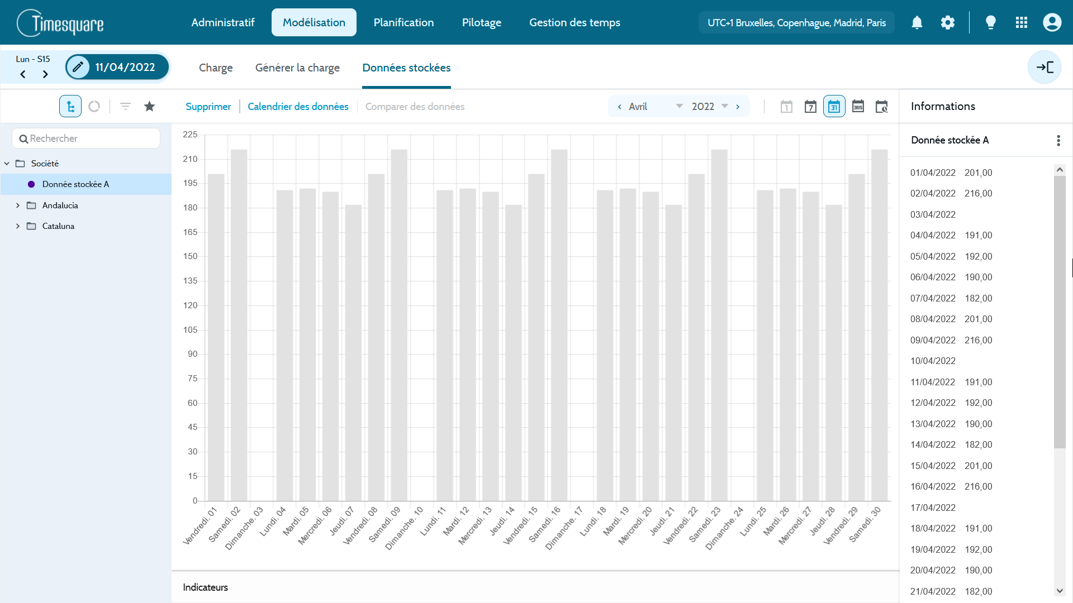Switch to weekly 7-day calendar view
Screen dimensions: 1073x603
coord(810,107)
